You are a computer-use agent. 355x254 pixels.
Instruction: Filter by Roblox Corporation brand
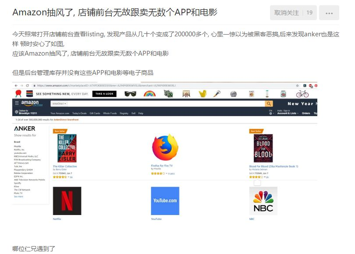(x=23, y=173)
